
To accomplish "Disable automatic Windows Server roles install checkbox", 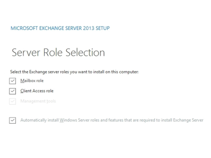I will click(x=12, y=120).
